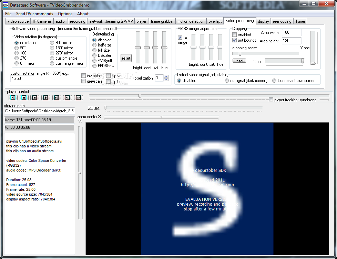Switch to the display tab
This screenshot has height=259, width=337.
coord(263,21)
